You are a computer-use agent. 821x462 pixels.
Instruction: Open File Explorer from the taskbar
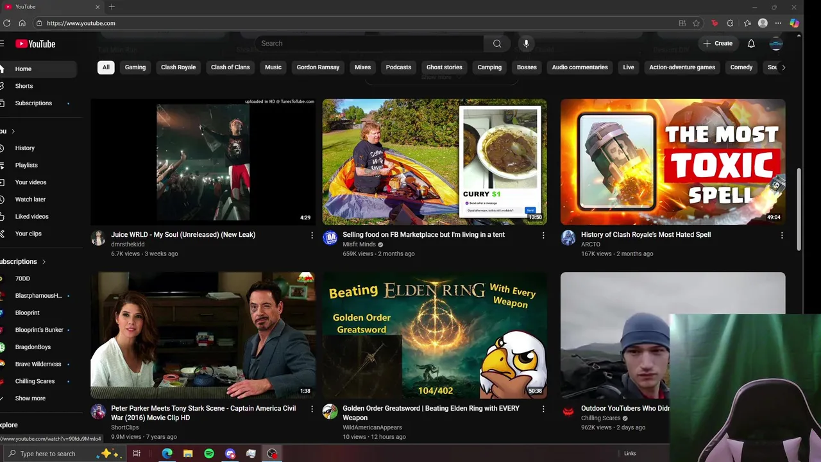pyautogui.click(x=188, y=454)
